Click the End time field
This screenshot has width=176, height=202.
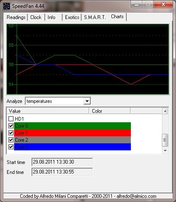62,172
